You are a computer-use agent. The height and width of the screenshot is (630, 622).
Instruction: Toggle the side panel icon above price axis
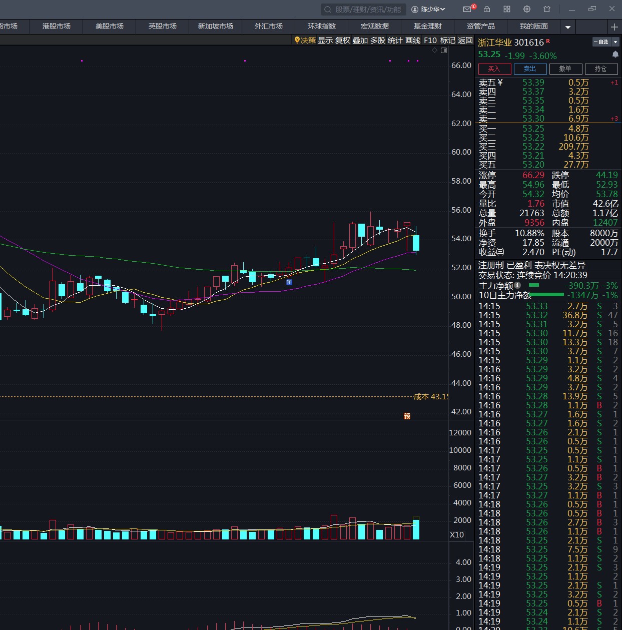pos(444,51)
